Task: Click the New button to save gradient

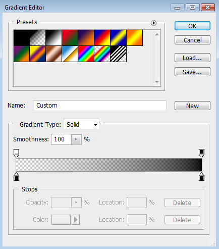Action: click(x=192, y=106)
